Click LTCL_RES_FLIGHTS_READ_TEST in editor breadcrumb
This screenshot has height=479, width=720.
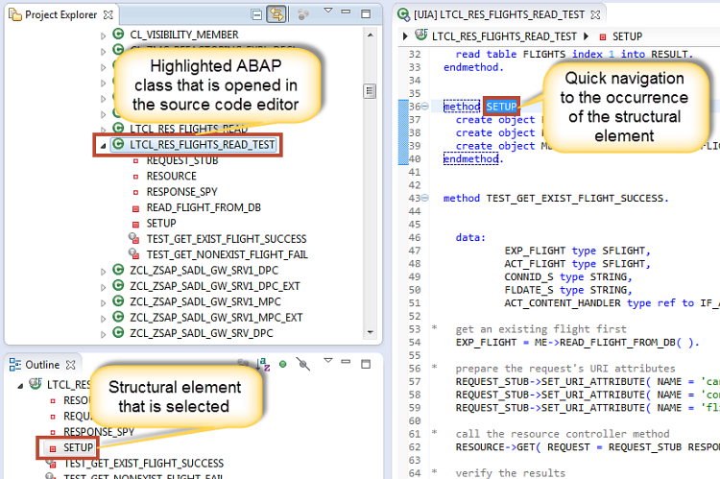(504, 36)
